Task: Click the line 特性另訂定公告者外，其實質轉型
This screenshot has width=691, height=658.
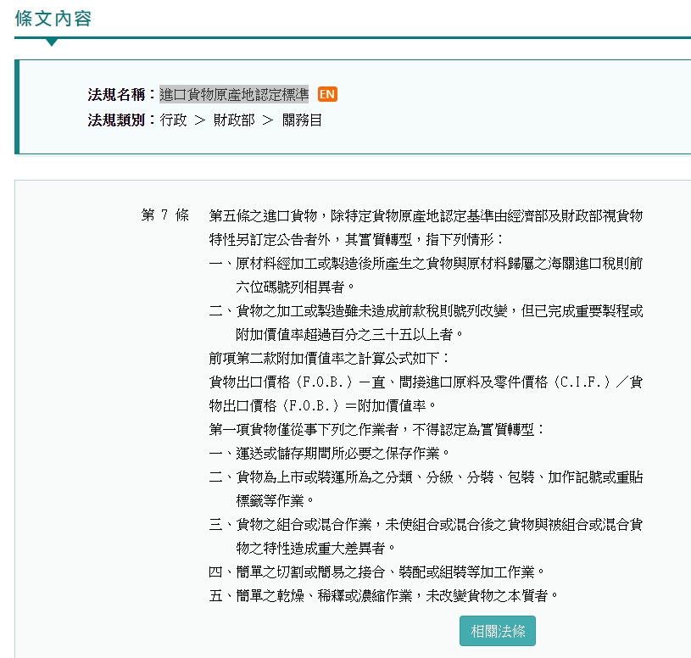Action: pyautogui.click(x=356, y=239)
